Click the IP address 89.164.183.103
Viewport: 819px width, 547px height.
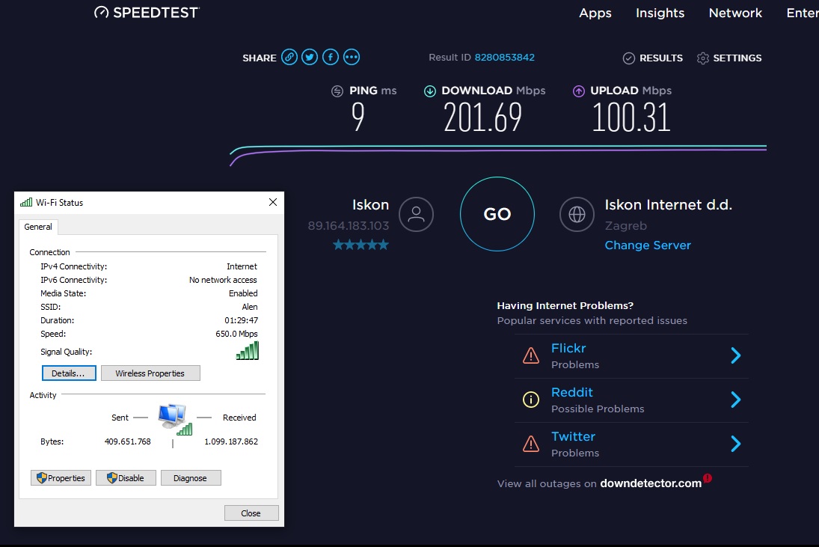[x=349, y=226]
